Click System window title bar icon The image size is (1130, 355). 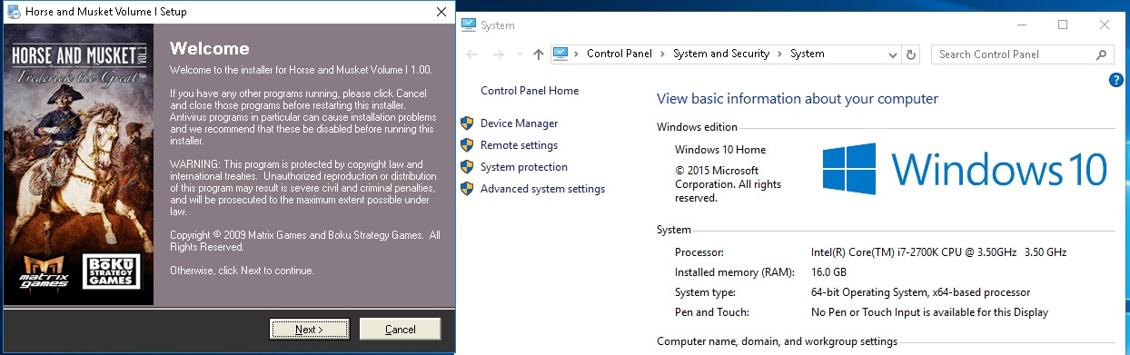[x=469, y=25]
